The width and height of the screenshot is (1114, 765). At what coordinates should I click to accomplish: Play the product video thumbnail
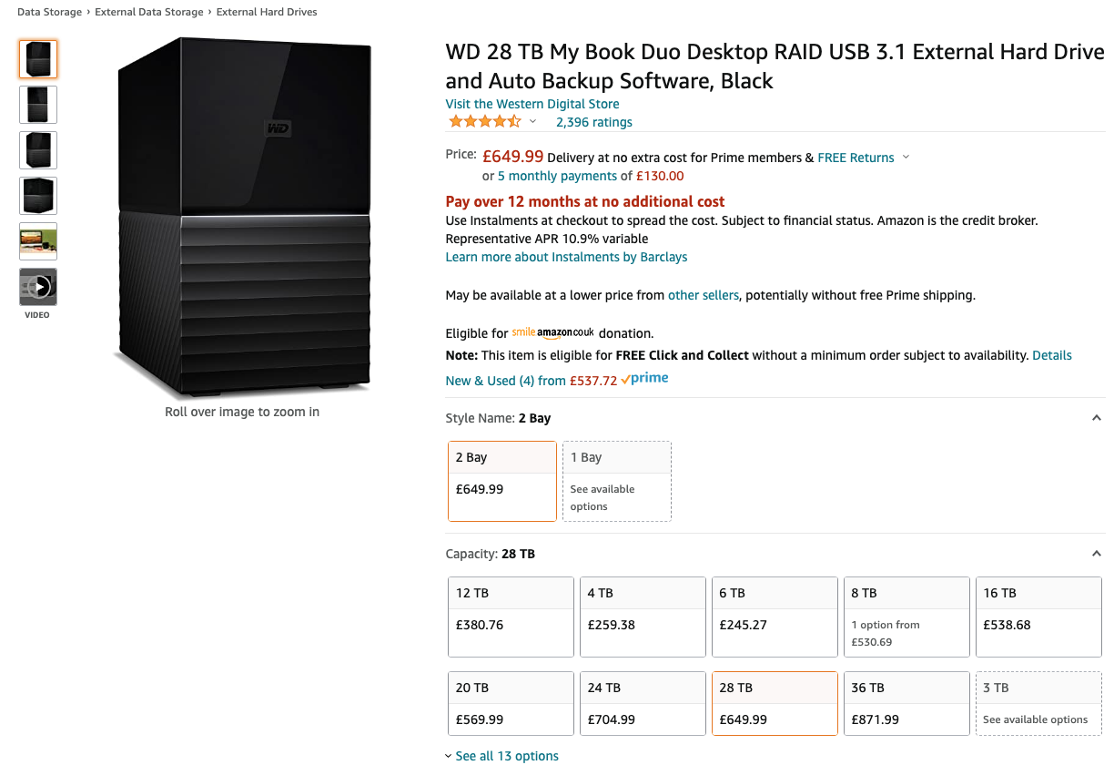38,287
